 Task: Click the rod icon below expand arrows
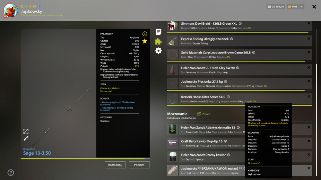pos(26,138)
